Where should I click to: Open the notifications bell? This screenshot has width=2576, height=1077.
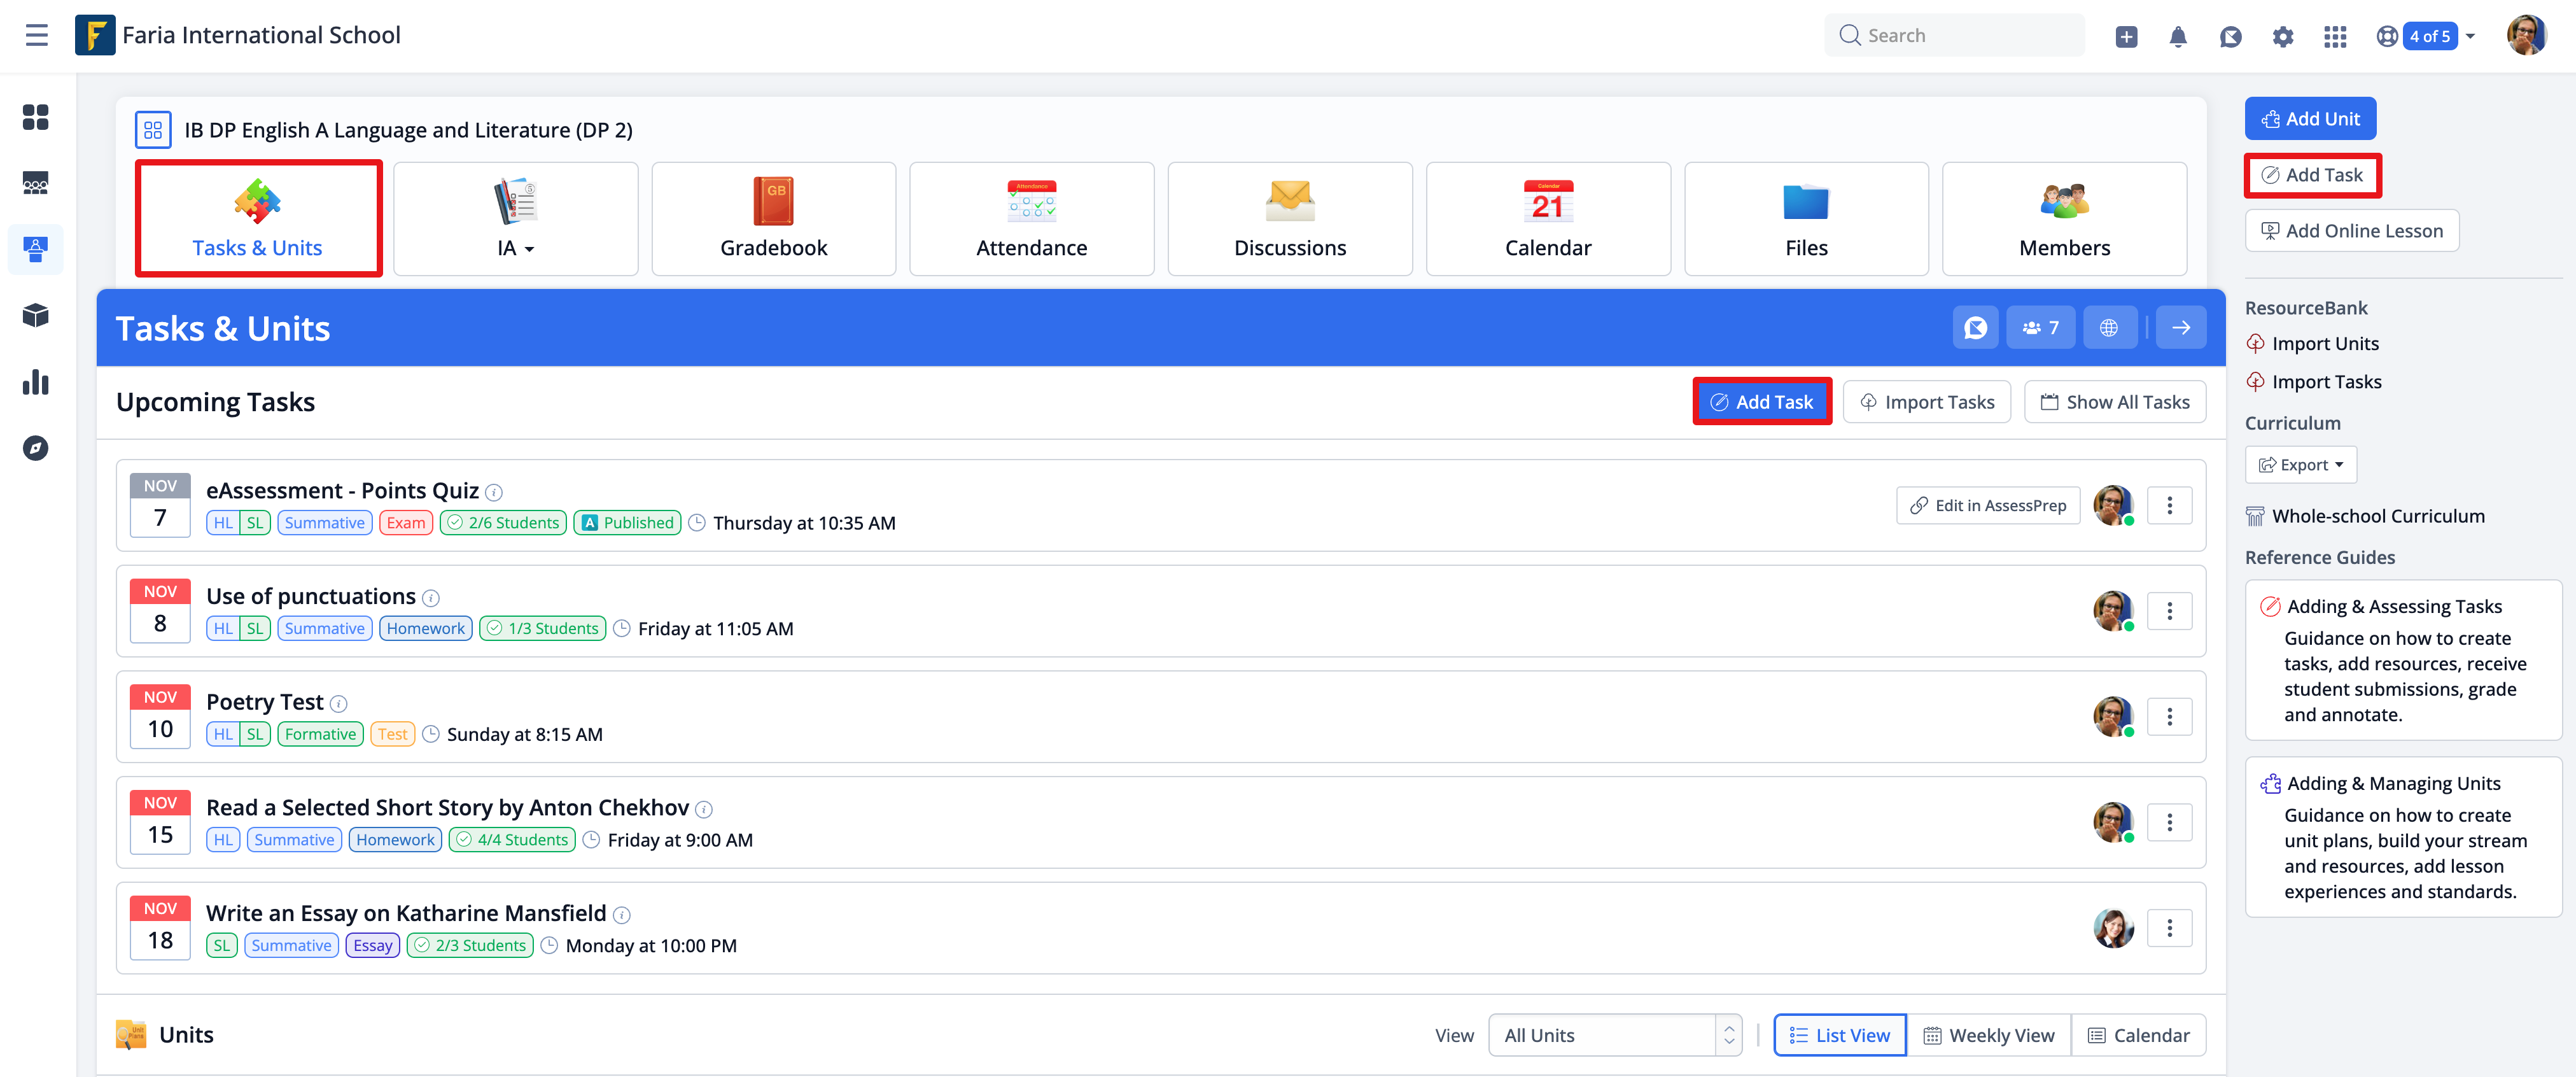click(2179, 35)
